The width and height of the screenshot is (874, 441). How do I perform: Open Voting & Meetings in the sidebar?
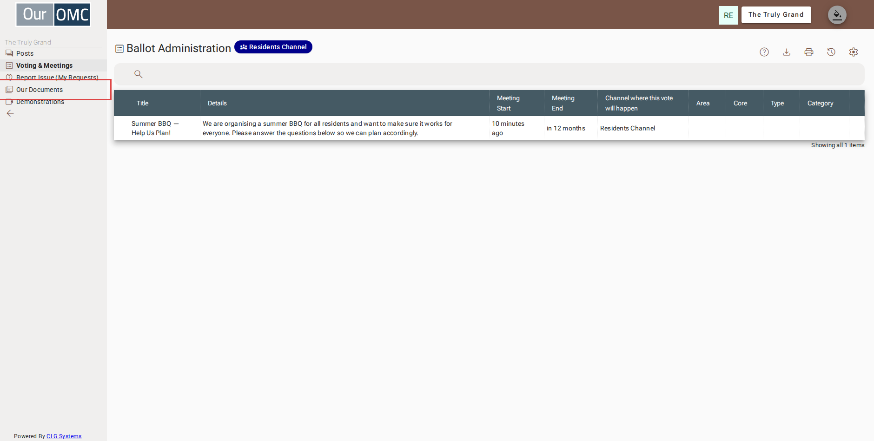click(53, 65)
